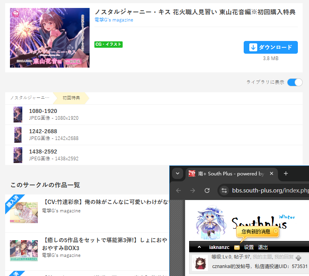The width and height of the screenshot is (309, 276).
Task: Dismiss the 您有新的消息 notification with its X
Action: pyautogui.click(x=276, y=231)
